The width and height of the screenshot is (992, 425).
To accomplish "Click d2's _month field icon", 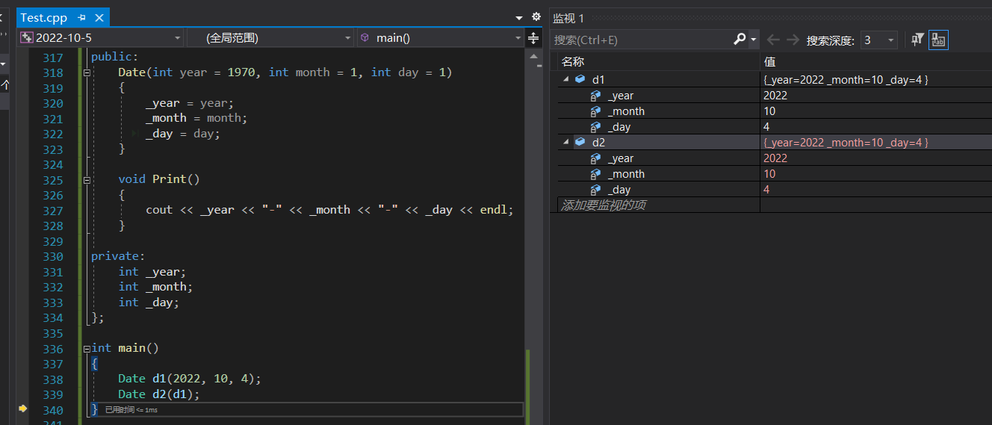I will 595,174.
